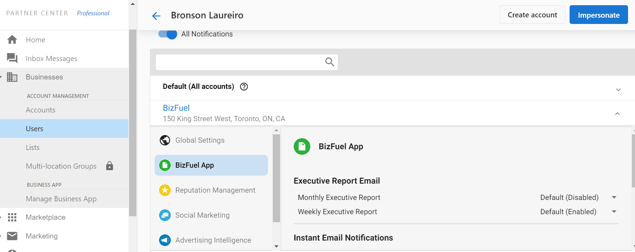
Task: Select the Reputation Management tab
Action: tap(211, 190)
